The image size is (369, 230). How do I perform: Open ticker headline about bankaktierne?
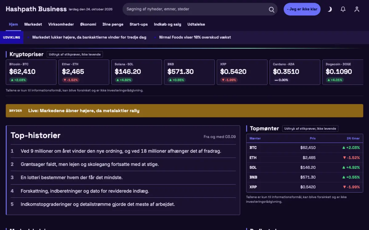[89, 37]
